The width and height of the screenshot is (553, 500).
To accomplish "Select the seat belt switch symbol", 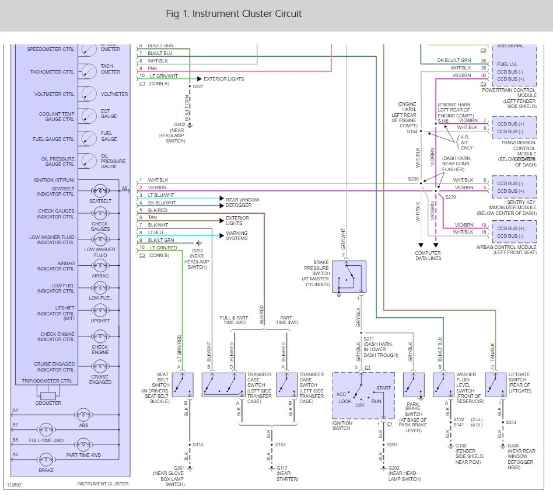I will 184,385.
